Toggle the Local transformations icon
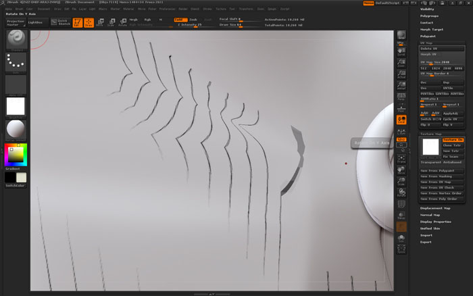This screenshot has height=296, width=473. [401, 120]
